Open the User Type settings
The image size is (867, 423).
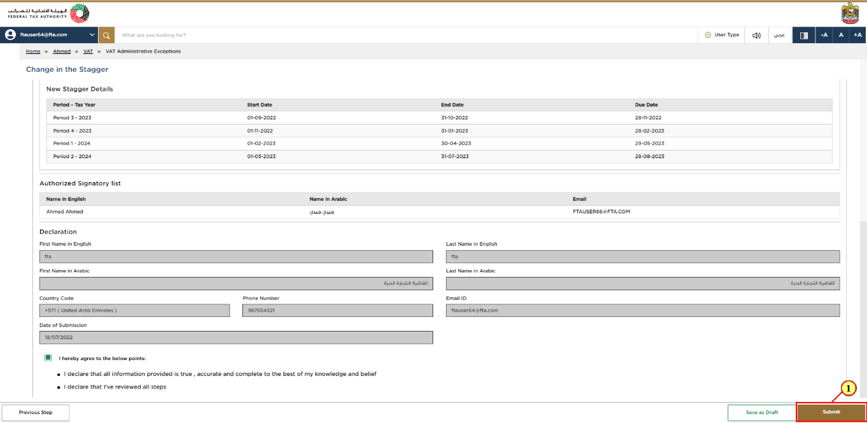point(722,35)
